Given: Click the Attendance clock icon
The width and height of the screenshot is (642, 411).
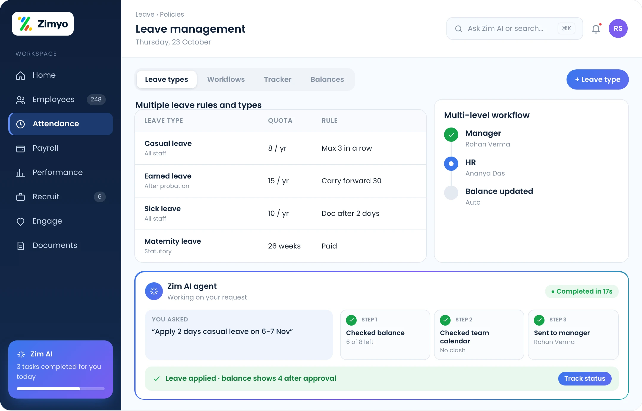Looking at the screenshot, I should tap(21, 124).
